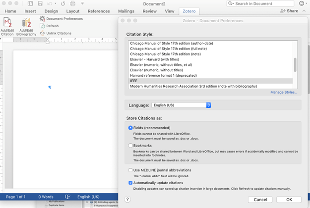
Task: Click the Search in Document field
Action: [260, 3]
